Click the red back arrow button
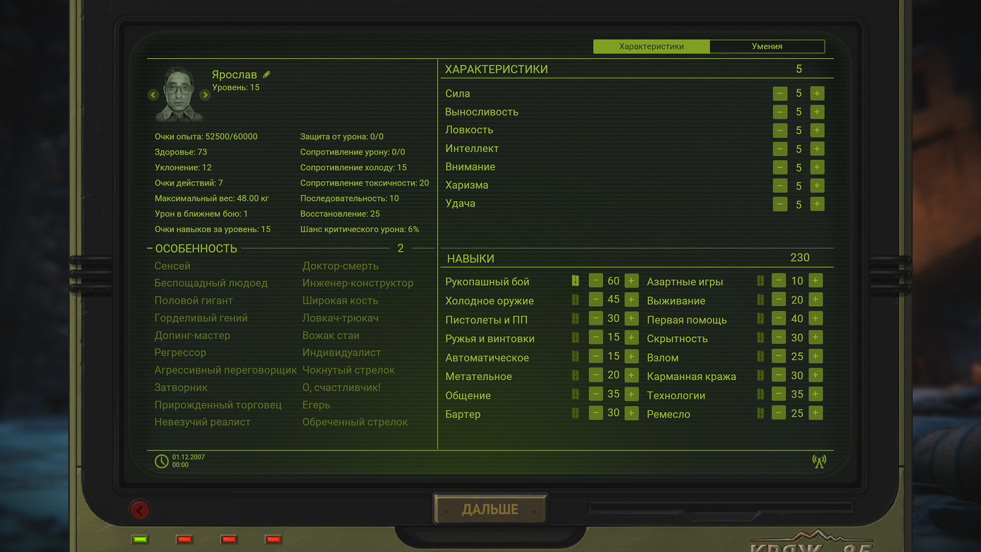The height and width of the screenshot is (552, 981). [x=139, y=510]
